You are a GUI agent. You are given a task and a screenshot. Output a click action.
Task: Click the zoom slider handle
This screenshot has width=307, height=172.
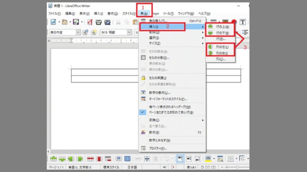pos(237,167)
